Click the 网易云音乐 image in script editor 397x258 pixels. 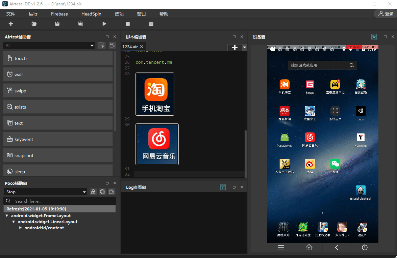(157, 144)
